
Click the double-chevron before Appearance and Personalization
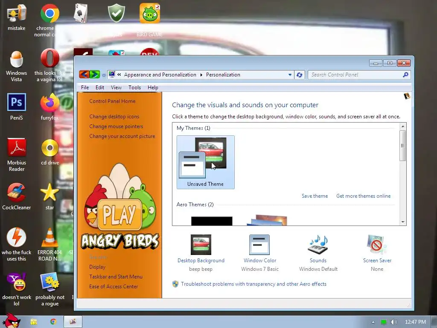[119, 74]
